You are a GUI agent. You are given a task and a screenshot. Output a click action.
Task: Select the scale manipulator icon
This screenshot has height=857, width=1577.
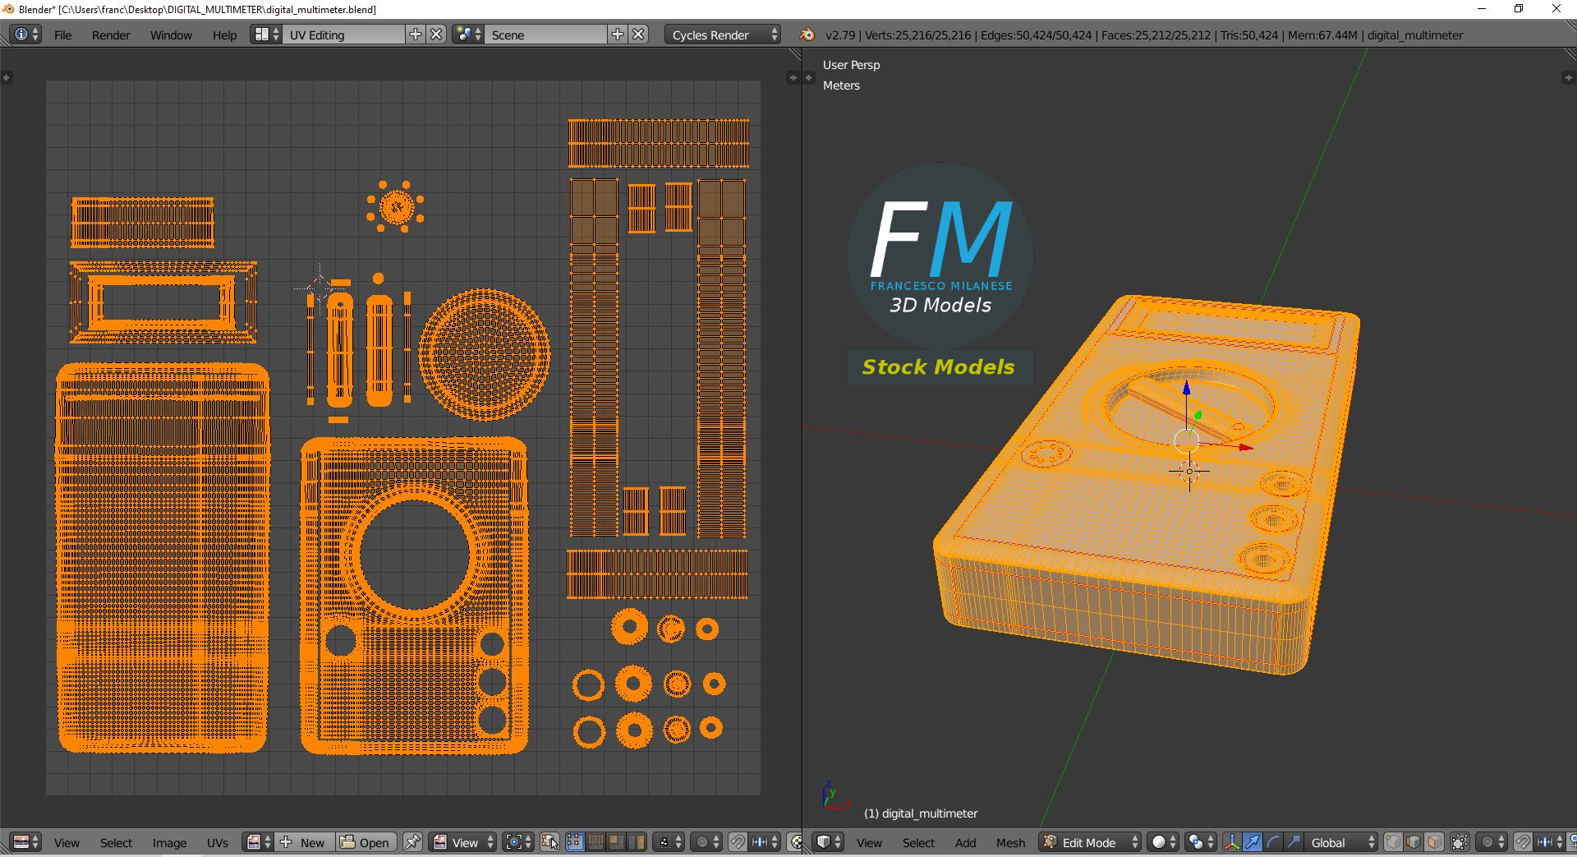(1293, 842)
